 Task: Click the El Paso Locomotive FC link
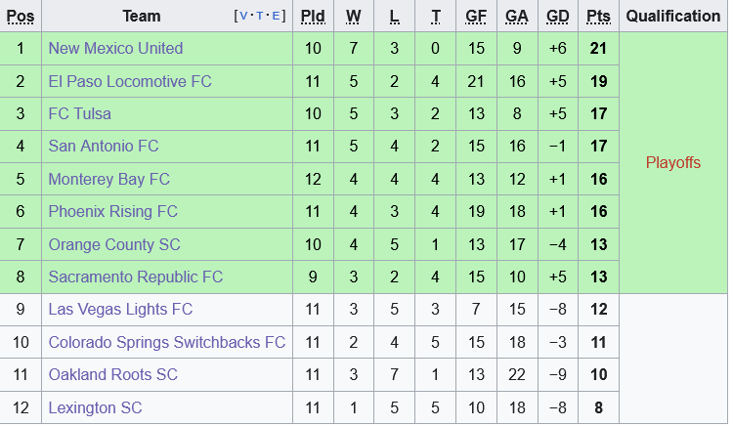pos(130,81)
